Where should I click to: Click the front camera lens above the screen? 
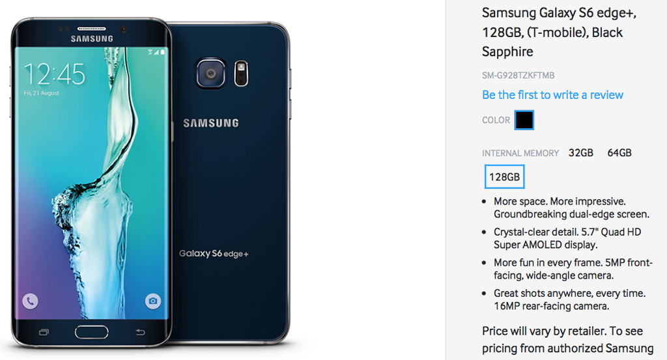tap(124, 29)
